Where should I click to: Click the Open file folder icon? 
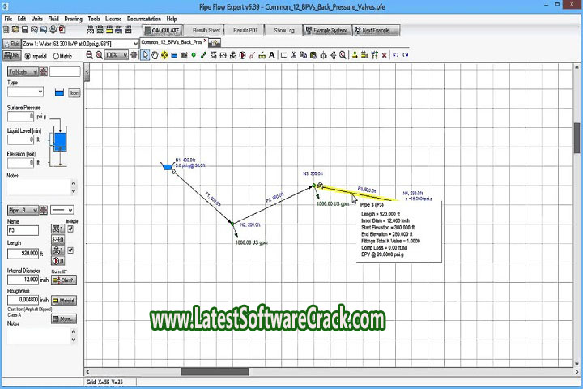click(15, 29)
